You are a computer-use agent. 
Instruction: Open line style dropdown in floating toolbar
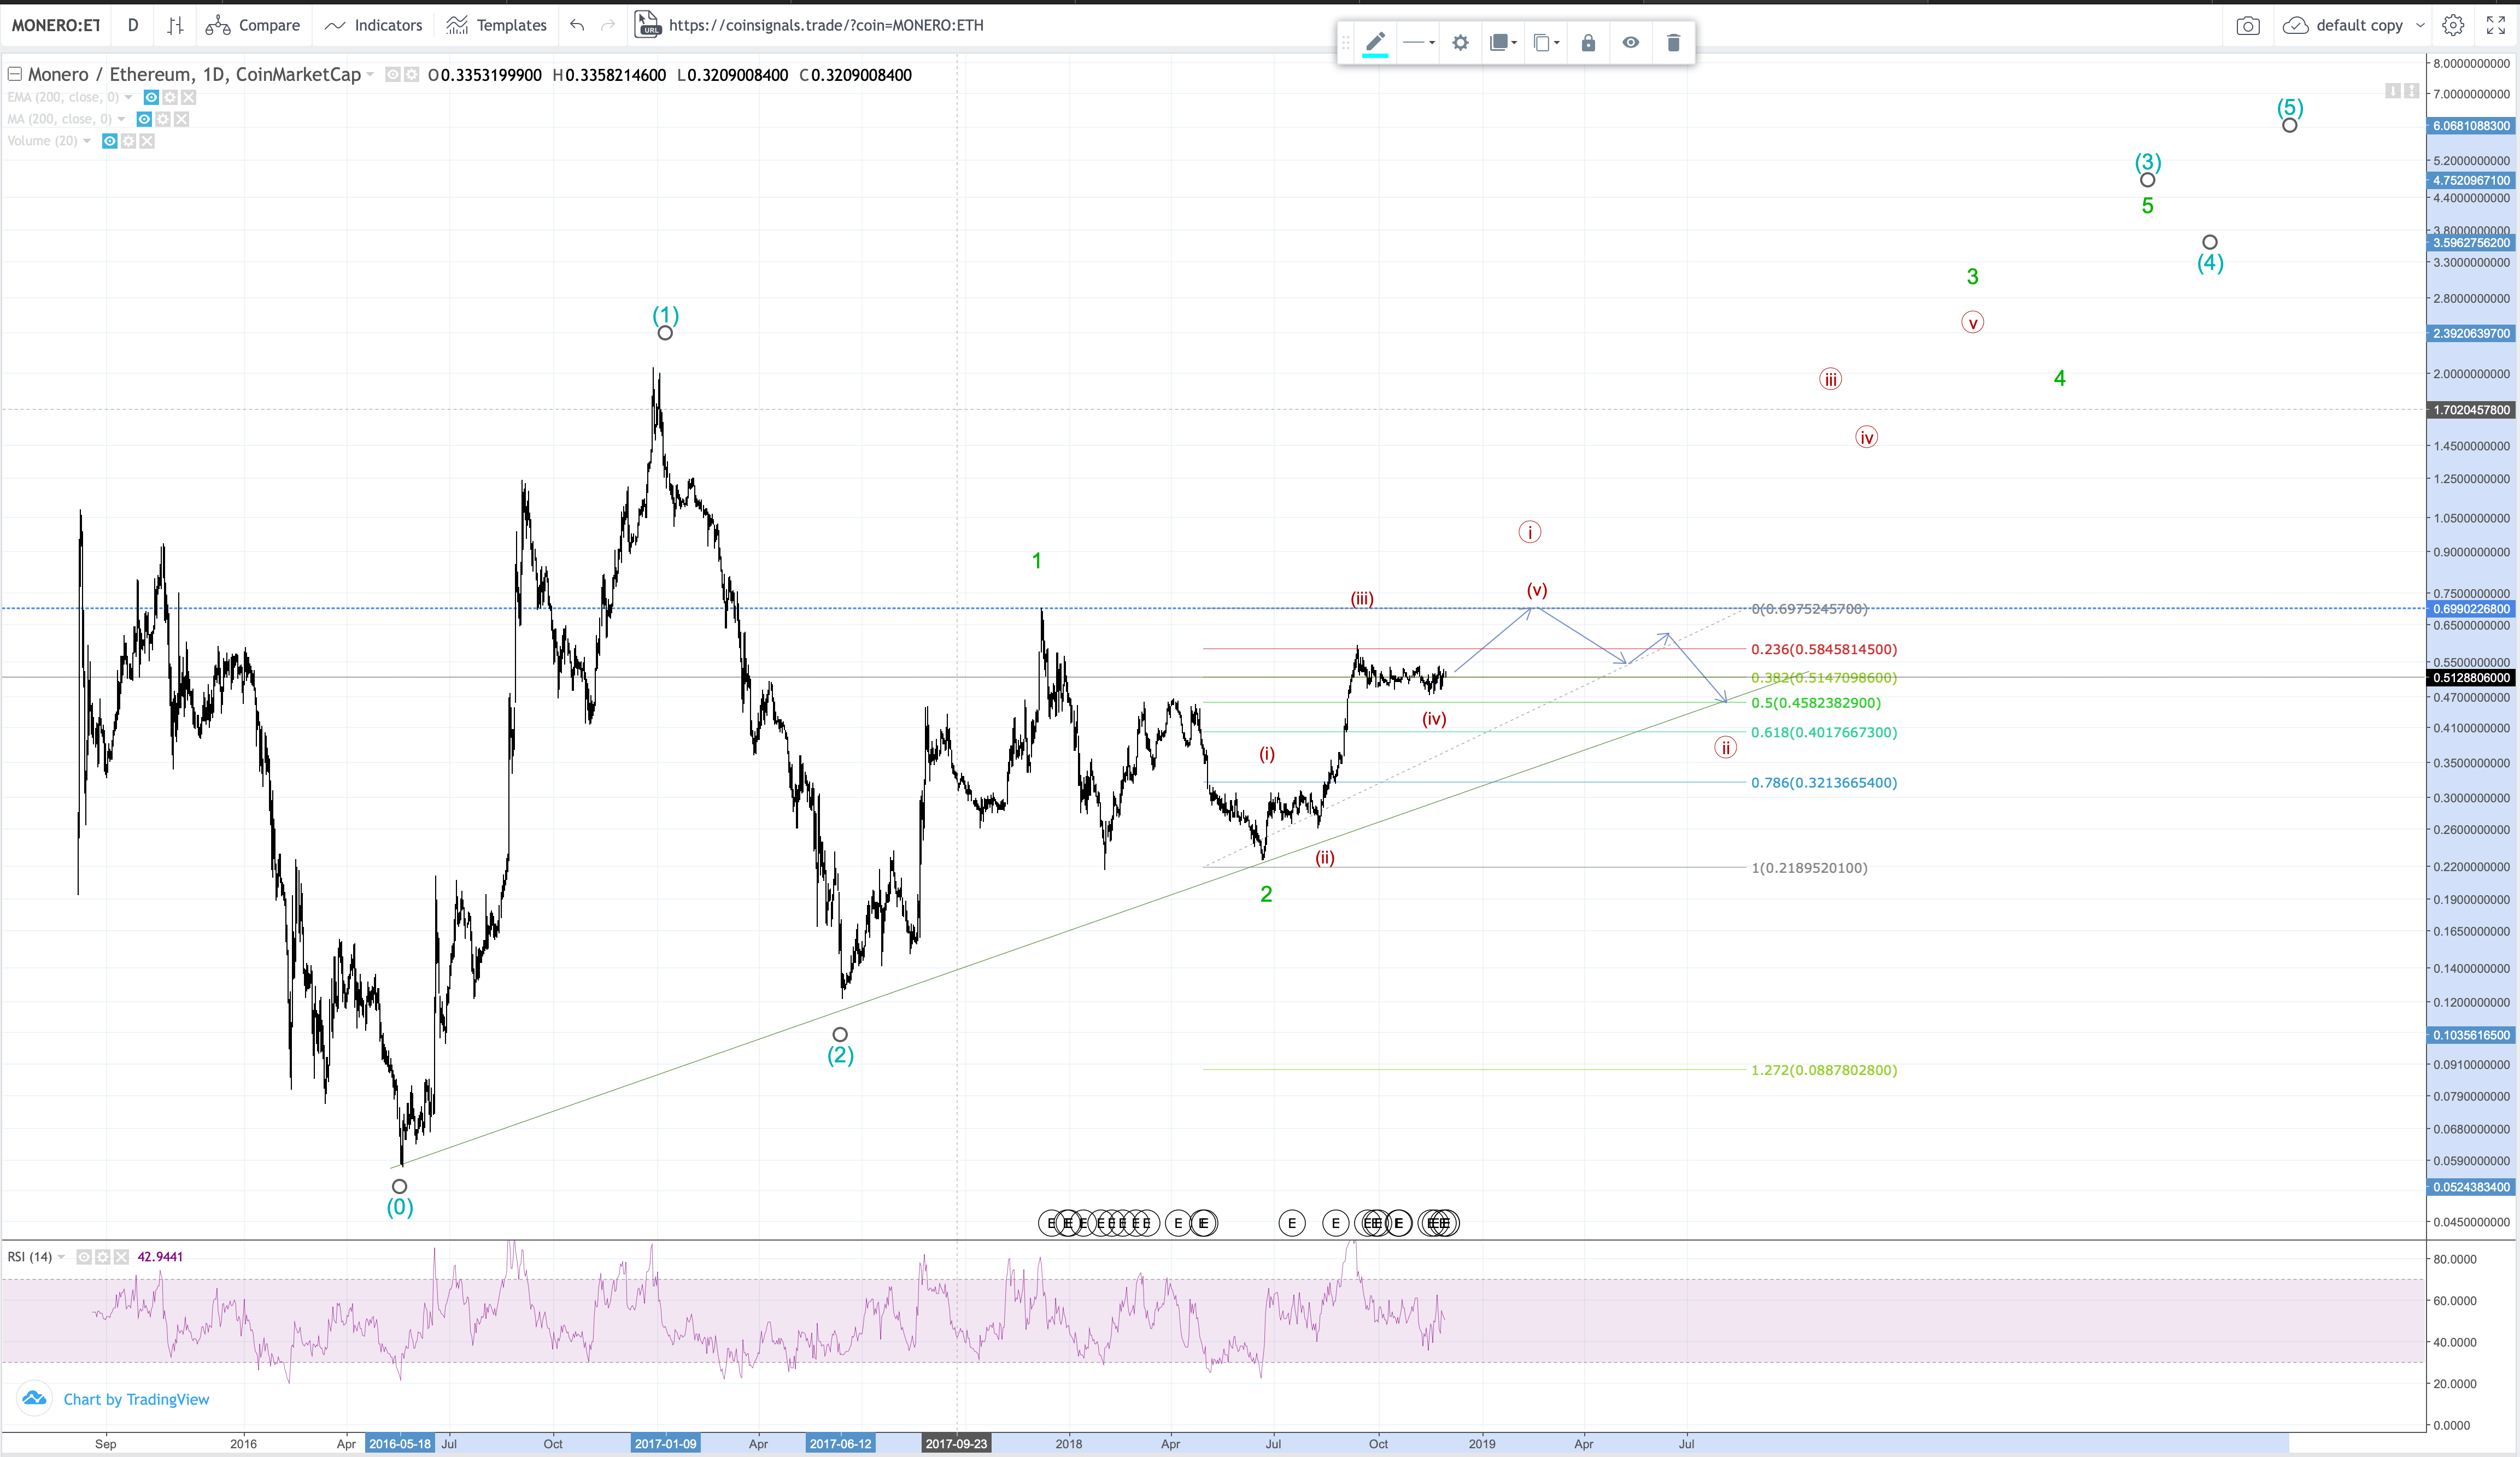[1418, 42]
